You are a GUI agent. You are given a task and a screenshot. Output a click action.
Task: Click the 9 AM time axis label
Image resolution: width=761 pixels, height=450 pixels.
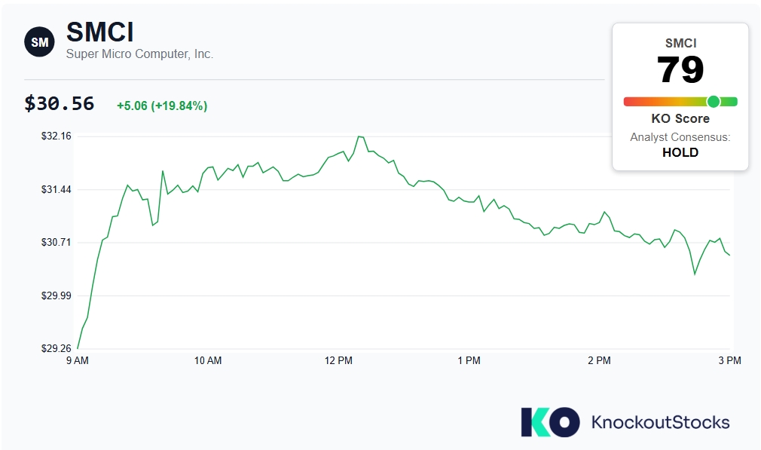pyautogui.click(x=78, y=361)
